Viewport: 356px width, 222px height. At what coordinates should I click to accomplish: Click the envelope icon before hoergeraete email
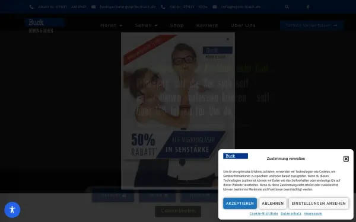[93, 7]
